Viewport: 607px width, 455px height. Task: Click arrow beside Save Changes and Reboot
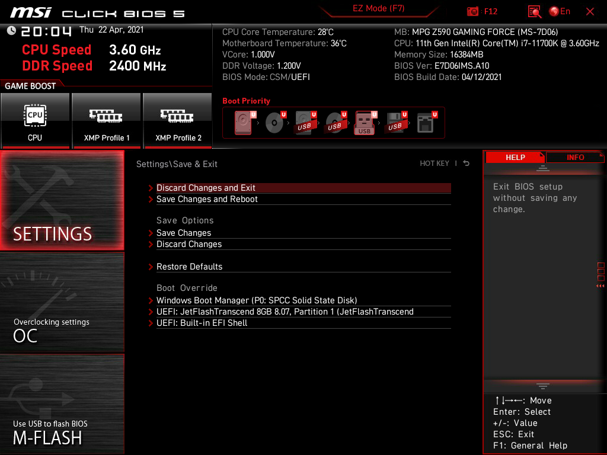[151, 199]
